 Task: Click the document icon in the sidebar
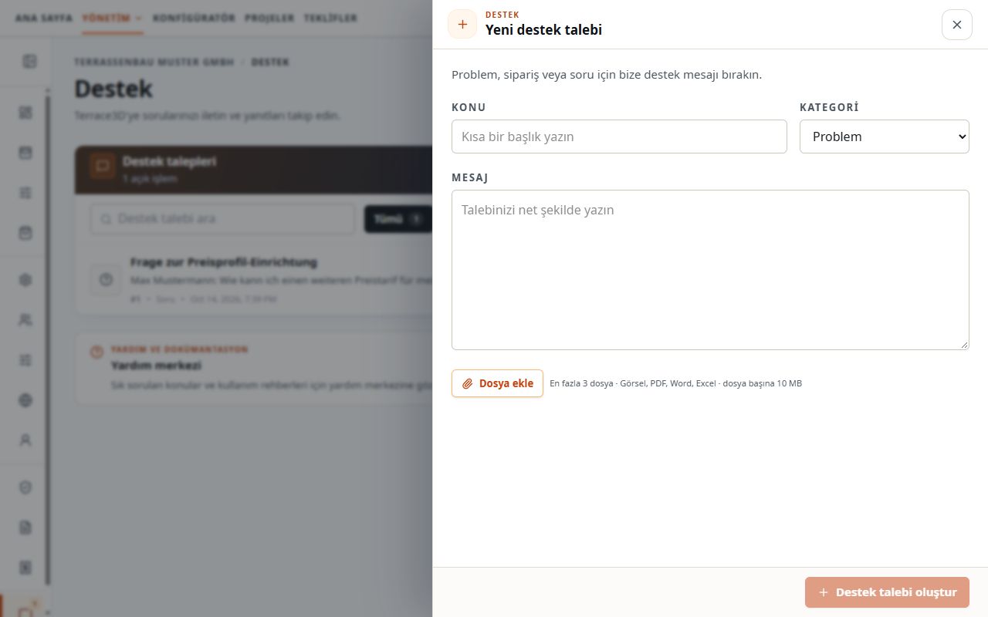tap(25, 528)
